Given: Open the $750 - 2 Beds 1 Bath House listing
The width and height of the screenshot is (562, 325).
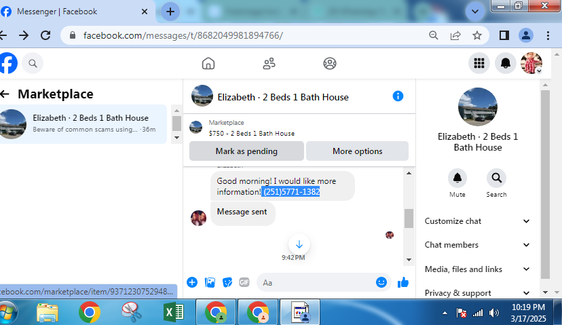Looking at the screenshot, I should click(252, 133).
